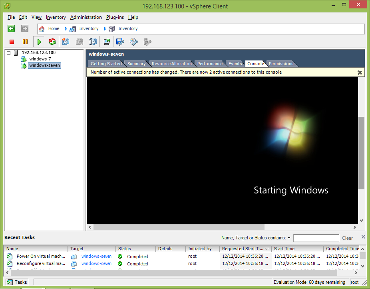The height and width of the screenshot is (289, 370).
Task: Click the green Back navigation arrow
Action: 11,28
